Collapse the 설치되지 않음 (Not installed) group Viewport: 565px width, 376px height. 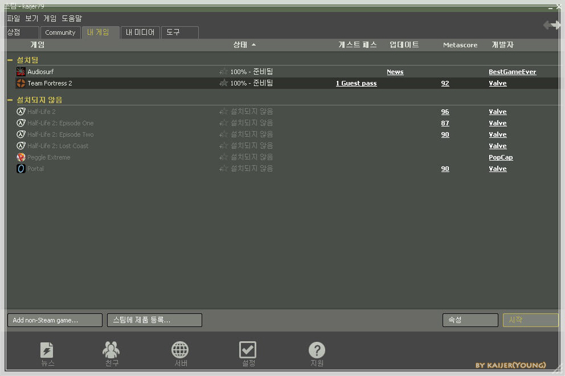pyautogui.click(x=10, y=100)
